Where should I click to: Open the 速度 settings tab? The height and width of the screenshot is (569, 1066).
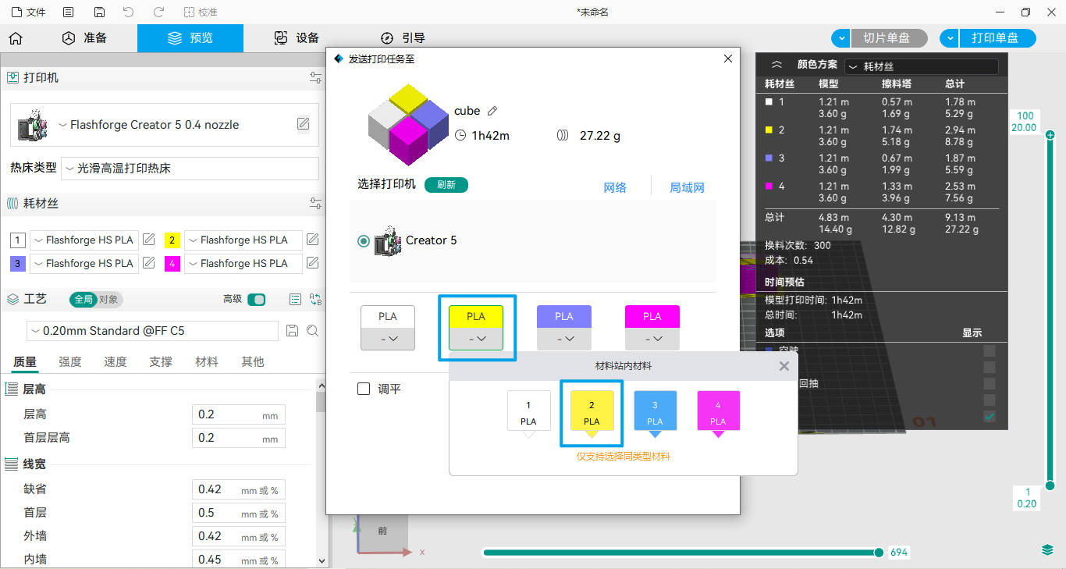click(x=115, y=361)
